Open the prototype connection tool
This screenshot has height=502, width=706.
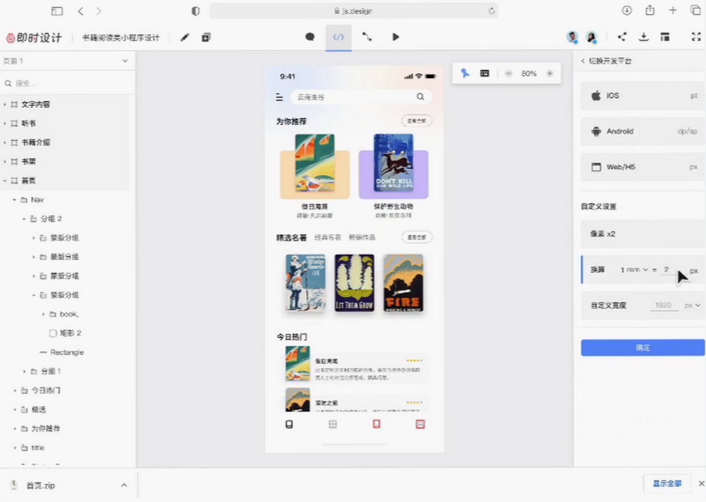pyautogui.click(x=367, y=37)
